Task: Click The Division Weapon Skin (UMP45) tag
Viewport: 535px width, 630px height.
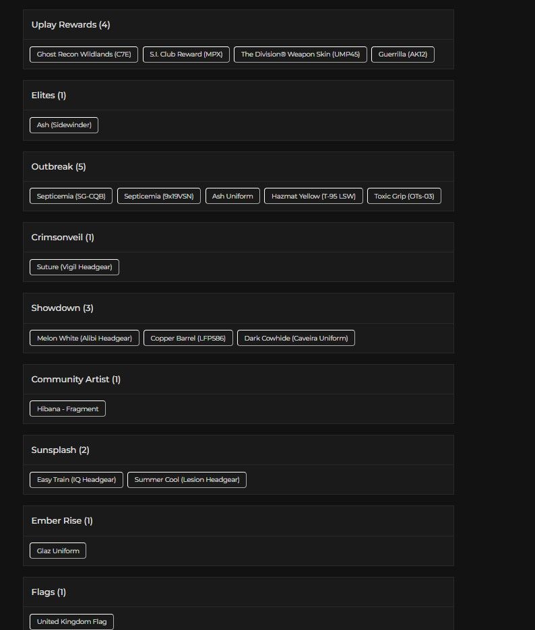Action: click(300, 55)
